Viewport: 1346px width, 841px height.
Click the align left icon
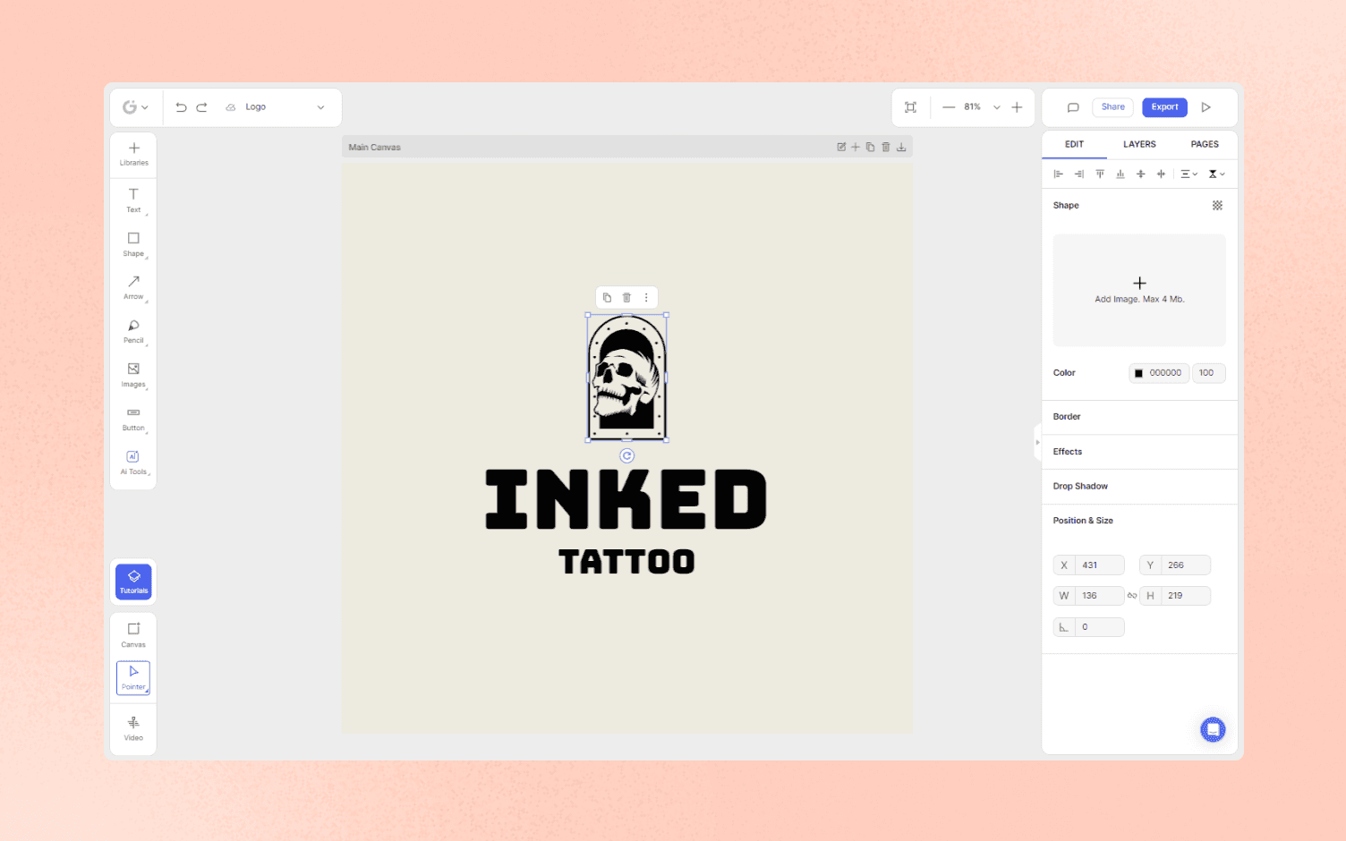tap(1058, 174)
